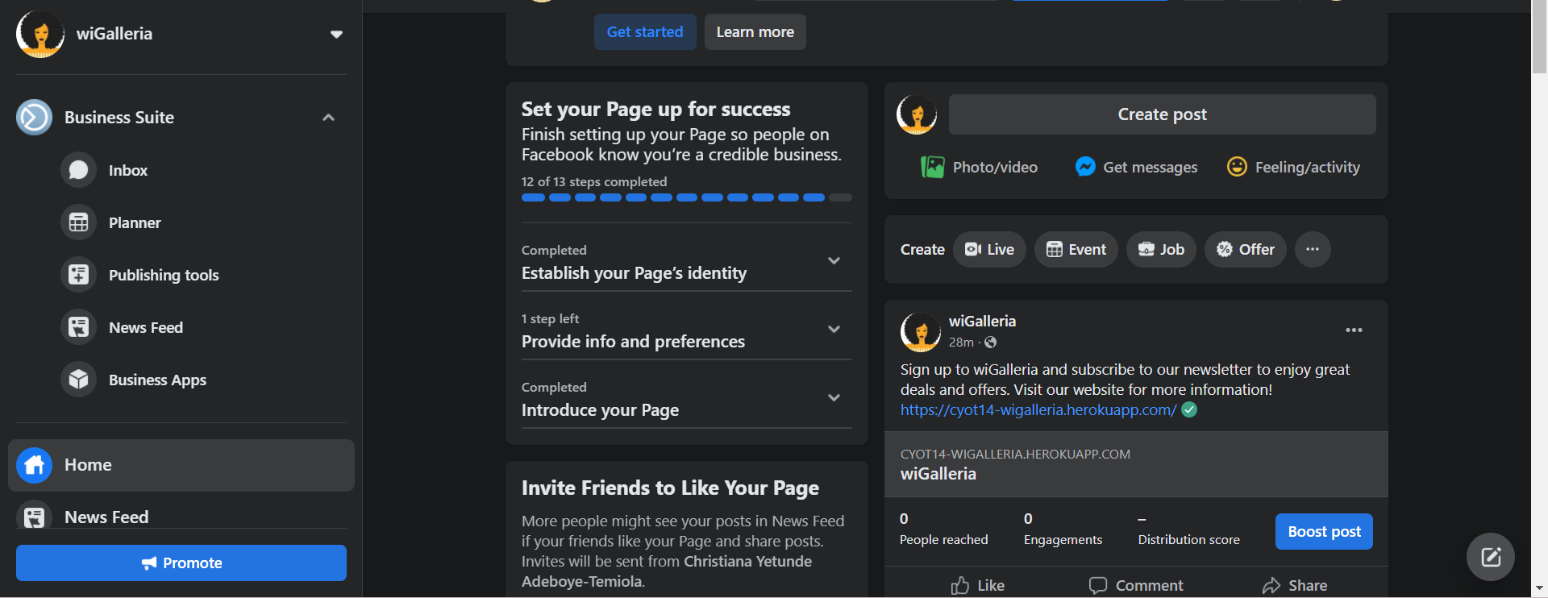This screenshot has width=1548, height=598.
Task: Click the public audience globe icon
Action: (x=990, y=343)
